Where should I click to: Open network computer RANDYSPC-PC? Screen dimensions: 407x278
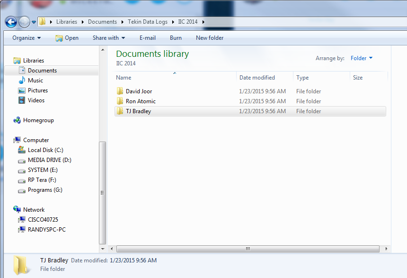point(47,230)
